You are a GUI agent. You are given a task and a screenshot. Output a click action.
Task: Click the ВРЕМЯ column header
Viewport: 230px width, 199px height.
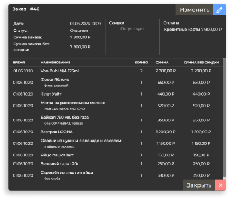(19, 62)
